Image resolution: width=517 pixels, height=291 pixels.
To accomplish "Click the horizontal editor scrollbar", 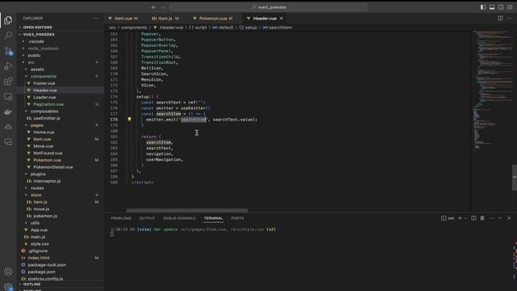I will (187, 210).
